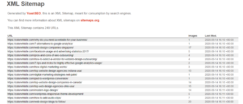
Task: Open how-digital-marketing-works URL
Action: pos(37,67)
